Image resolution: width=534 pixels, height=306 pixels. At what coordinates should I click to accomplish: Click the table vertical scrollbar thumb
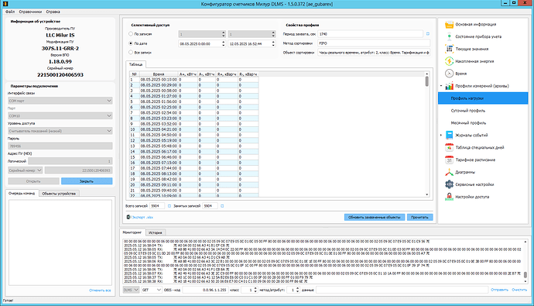click(427, 81)
